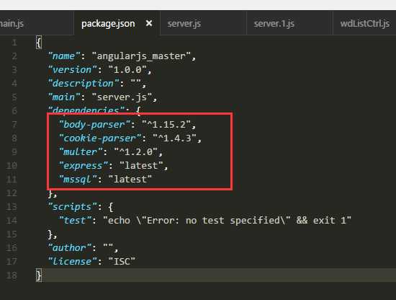
Task: Click the "express" dependency key
Action: 84,166
